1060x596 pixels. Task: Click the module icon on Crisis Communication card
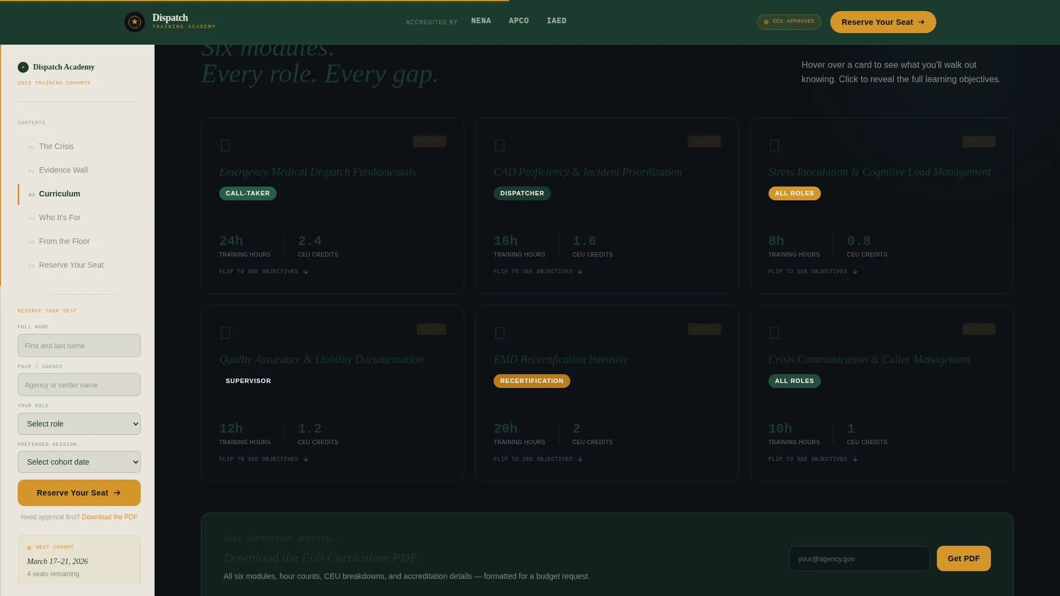[774, 333]
